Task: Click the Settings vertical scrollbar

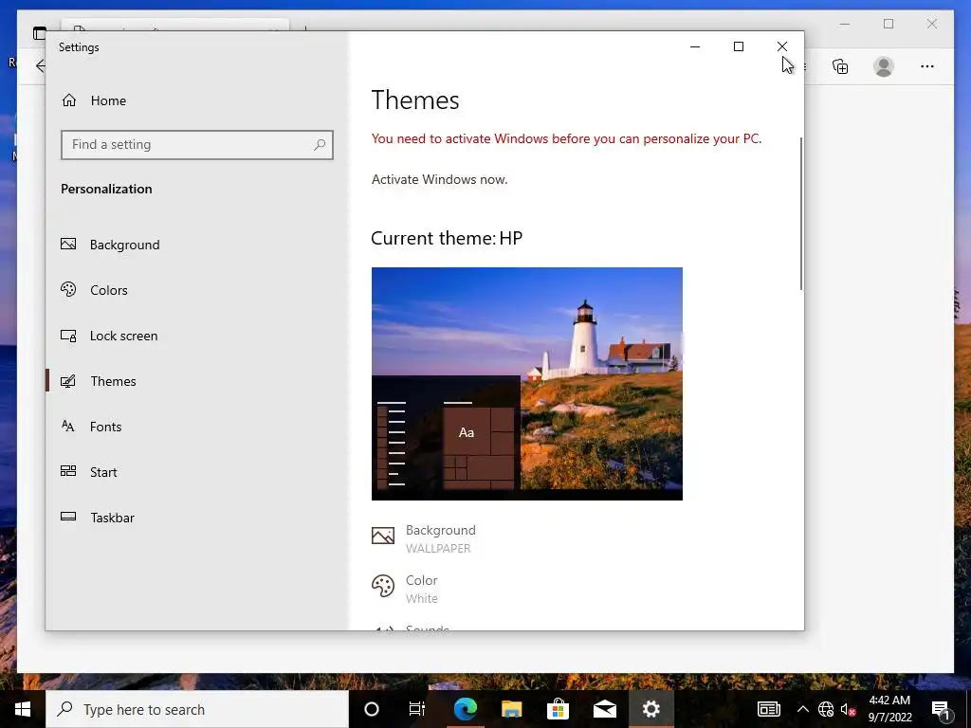Action: pos(800,213)
